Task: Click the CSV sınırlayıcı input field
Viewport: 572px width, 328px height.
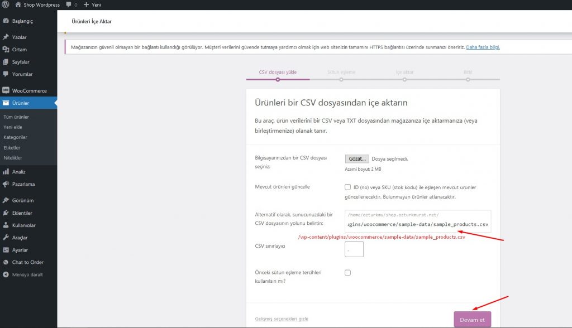Action: pyautogui.click(x=354, y=249)
